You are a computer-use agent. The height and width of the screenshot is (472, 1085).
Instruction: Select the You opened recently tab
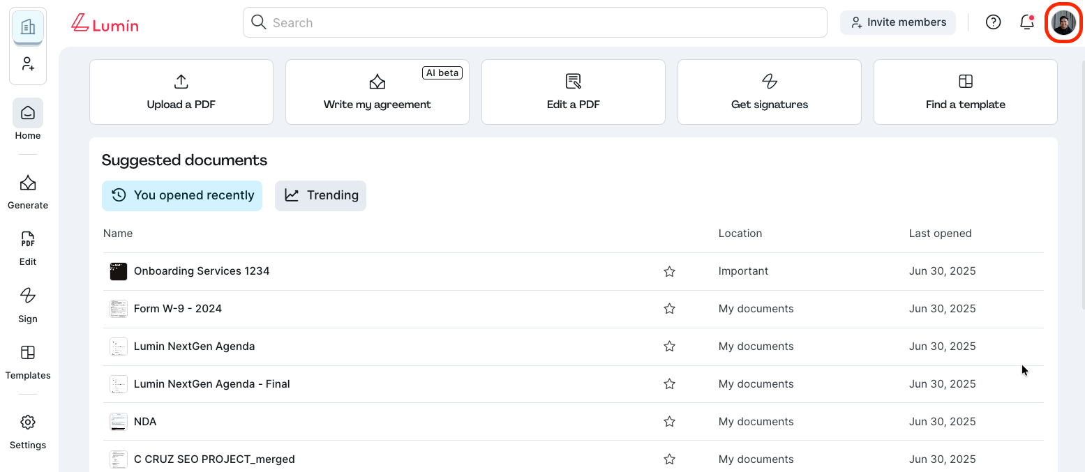point(182,195)
